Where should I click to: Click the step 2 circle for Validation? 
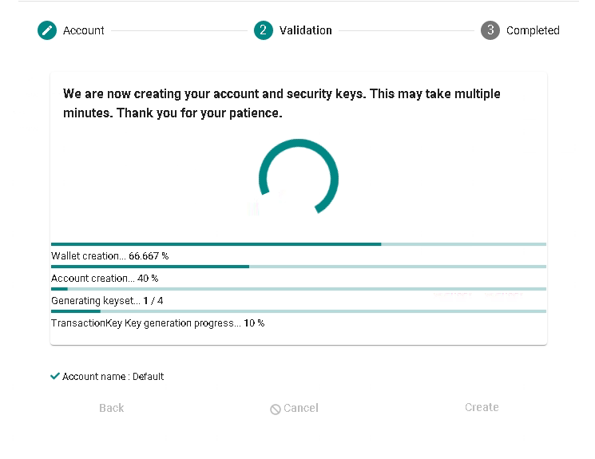[x=264, y=30]
